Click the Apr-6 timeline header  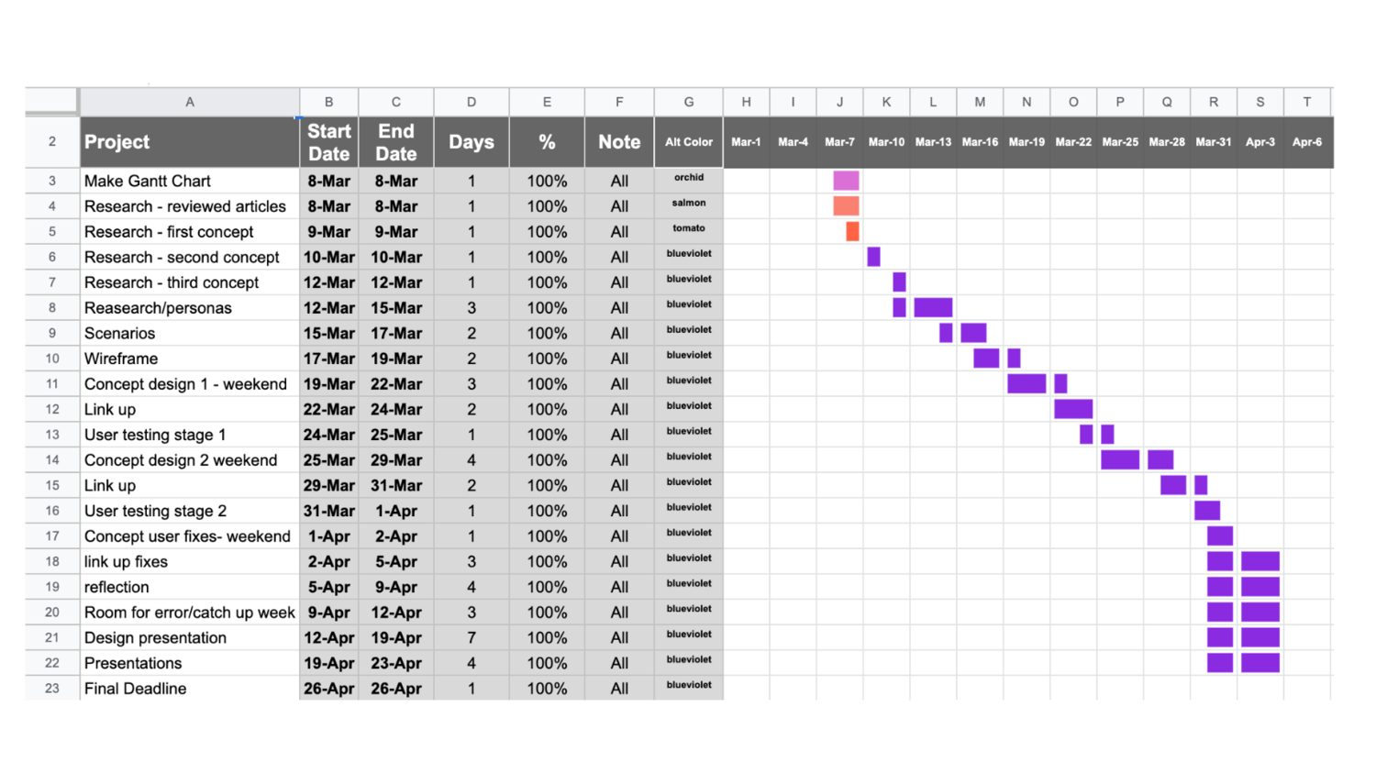1307,142
